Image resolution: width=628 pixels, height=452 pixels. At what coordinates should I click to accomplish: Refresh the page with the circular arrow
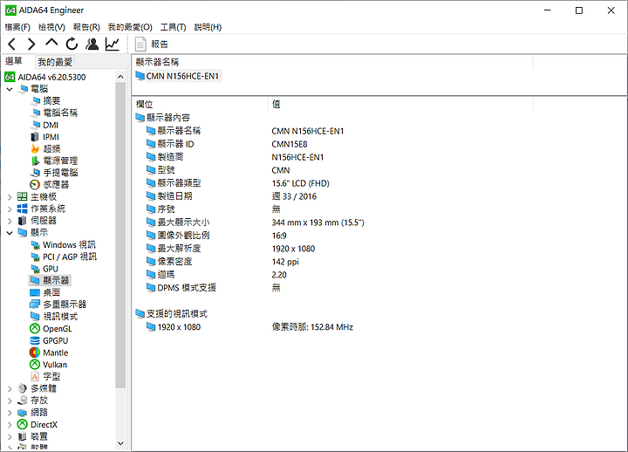pyautogui.click(x=72, y=45)
